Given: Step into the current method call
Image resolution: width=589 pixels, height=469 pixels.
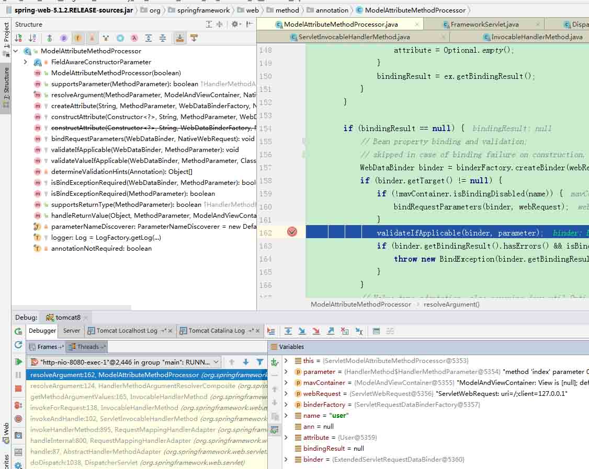Looking at the screenshot, I should [302, 331].
